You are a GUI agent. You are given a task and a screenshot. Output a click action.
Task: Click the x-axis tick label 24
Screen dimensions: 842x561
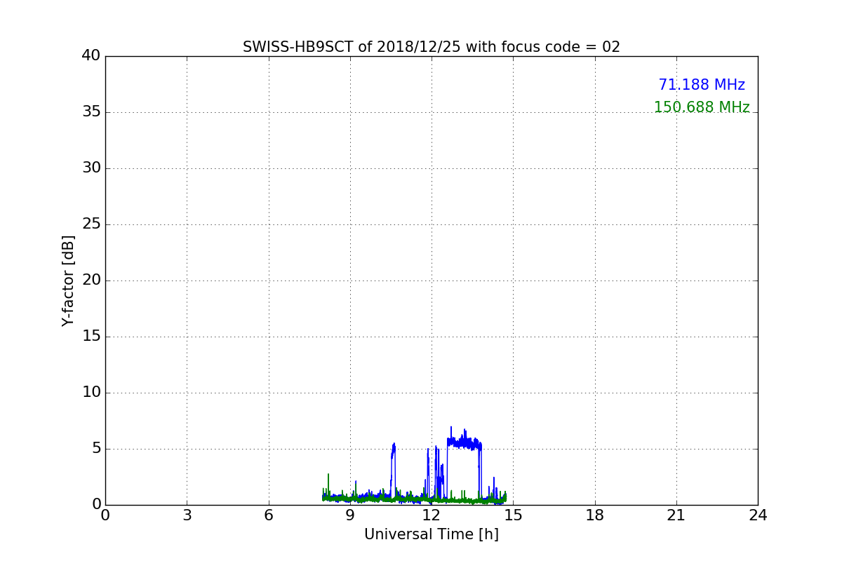click(x=758, y=515)
